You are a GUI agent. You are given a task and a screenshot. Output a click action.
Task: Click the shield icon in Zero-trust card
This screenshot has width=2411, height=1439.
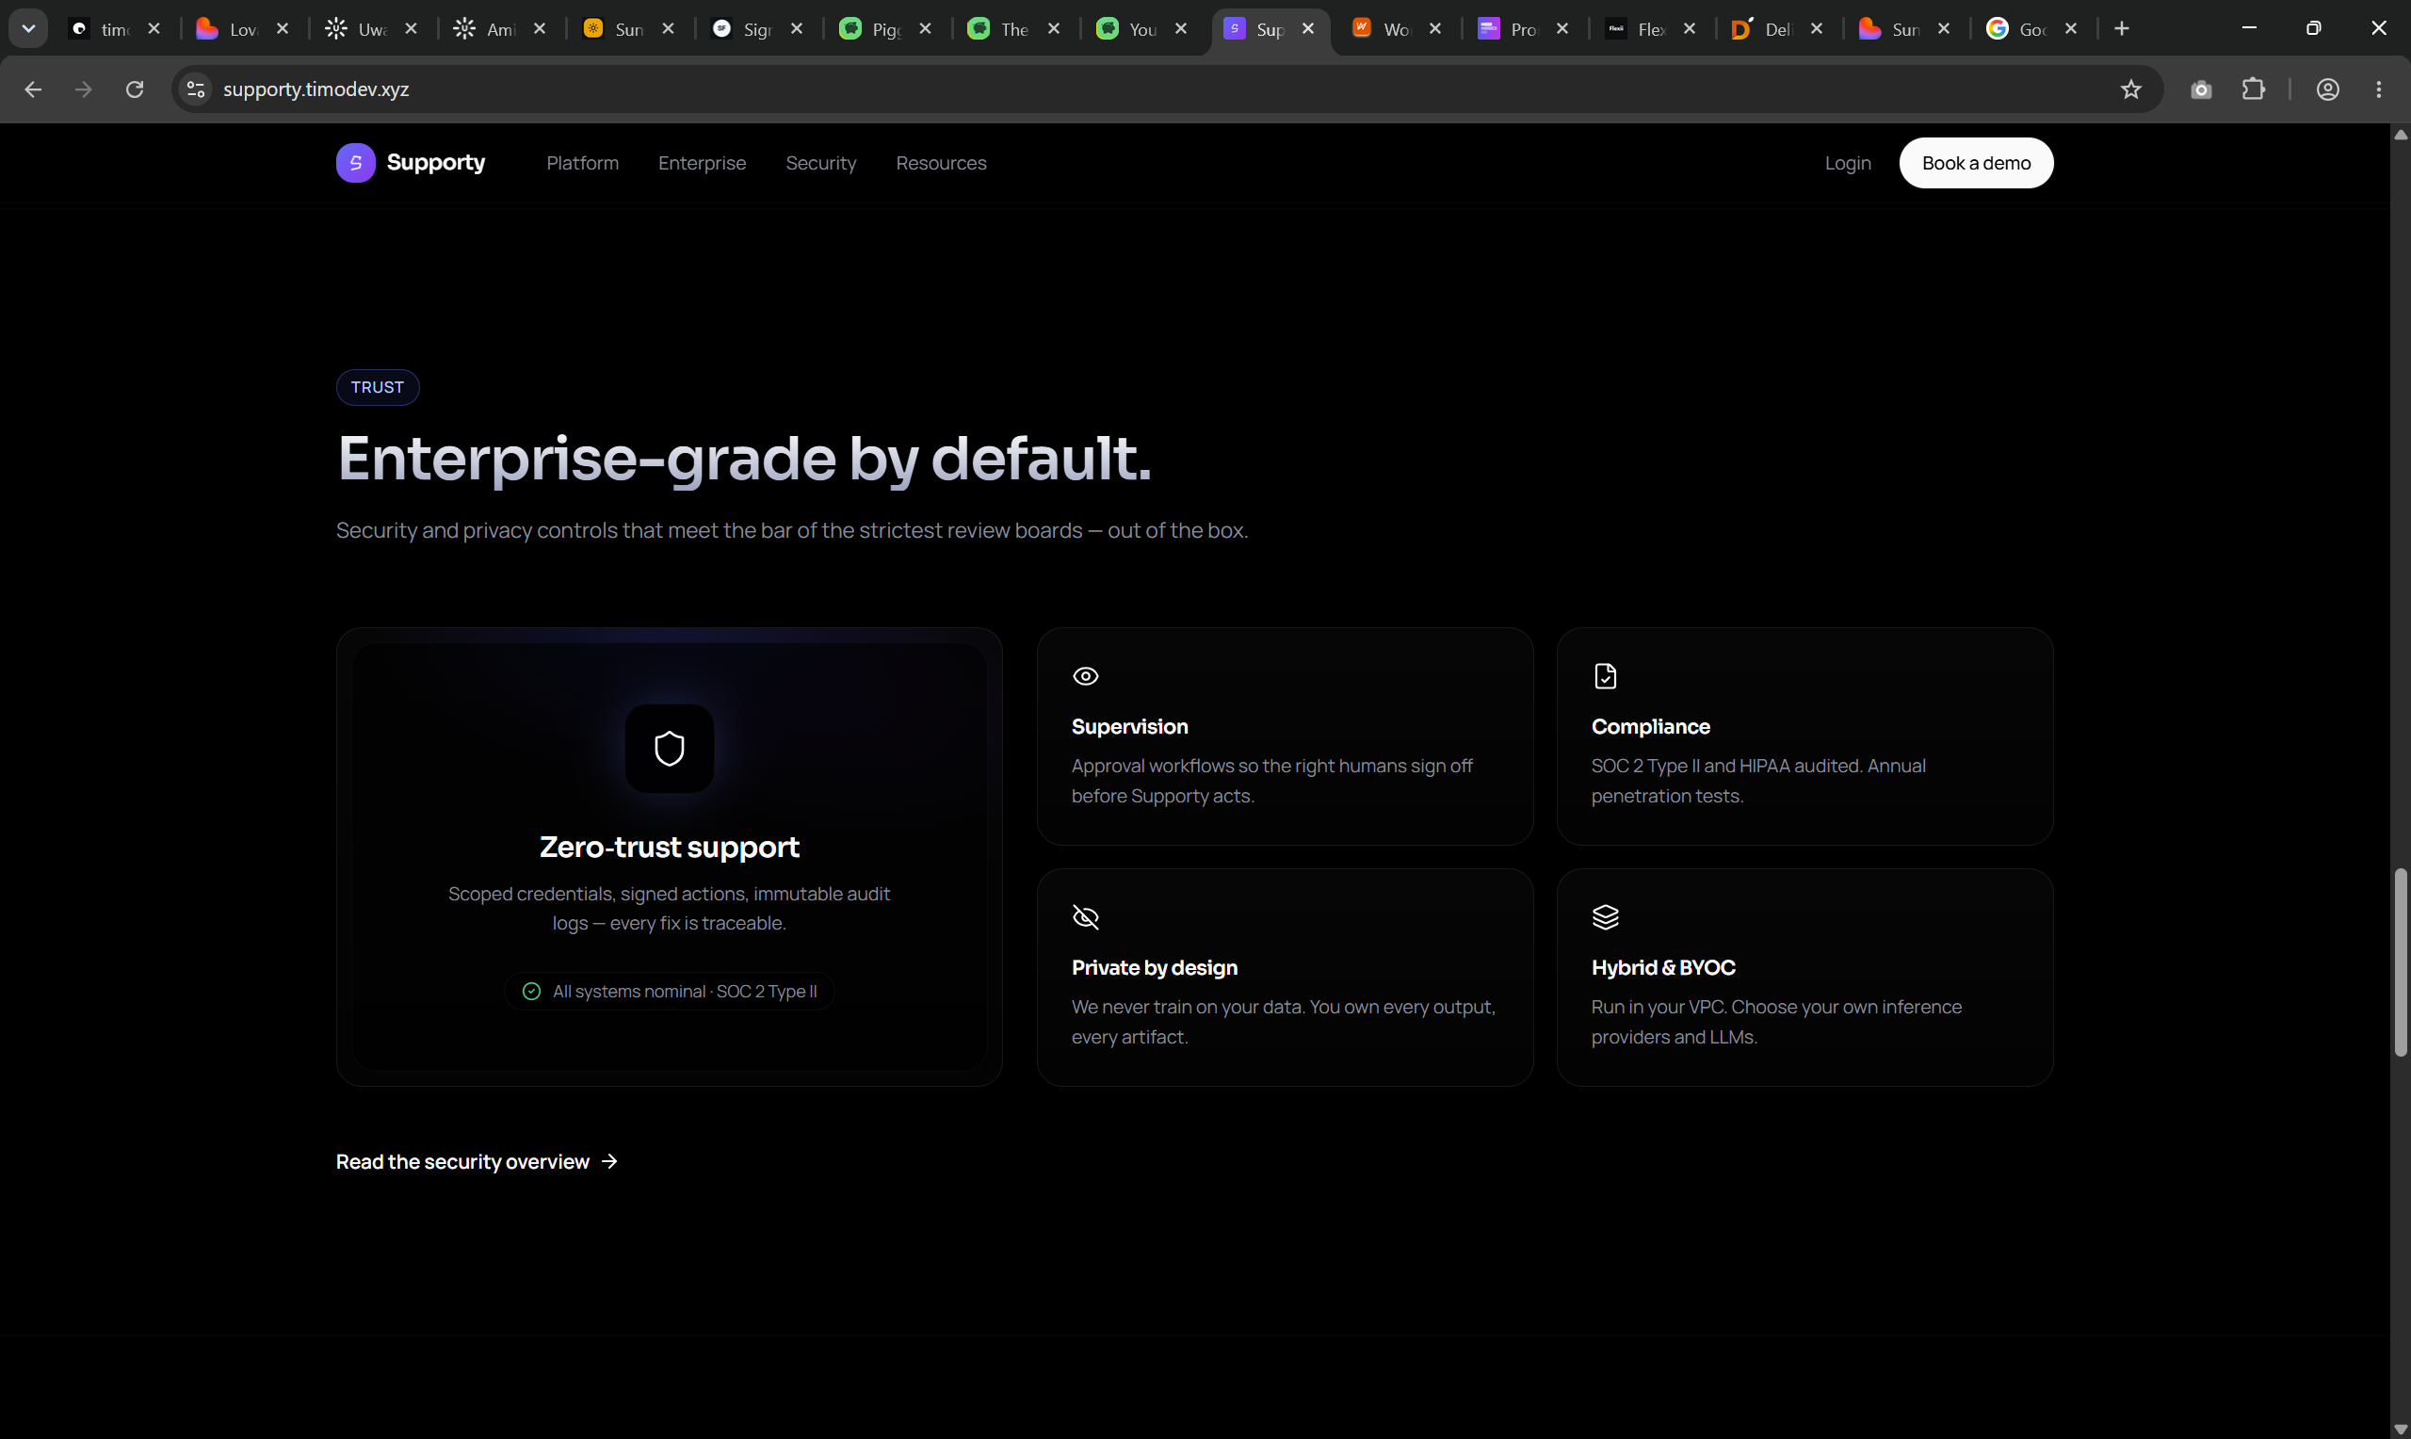click(669, 749)
